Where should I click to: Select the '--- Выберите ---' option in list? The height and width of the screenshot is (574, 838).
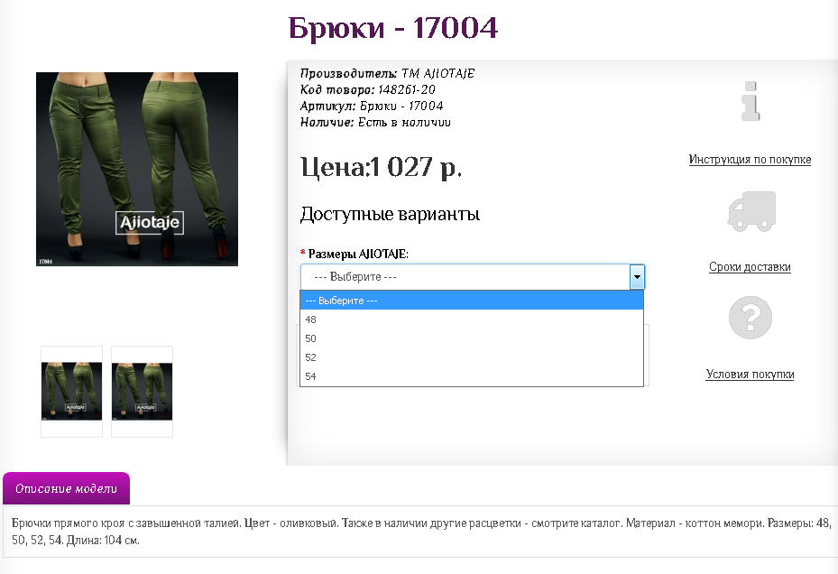(x=472, y=301)
